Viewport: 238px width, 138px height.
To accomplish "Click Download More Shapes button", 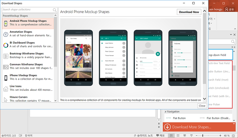I will click(199, 127).
